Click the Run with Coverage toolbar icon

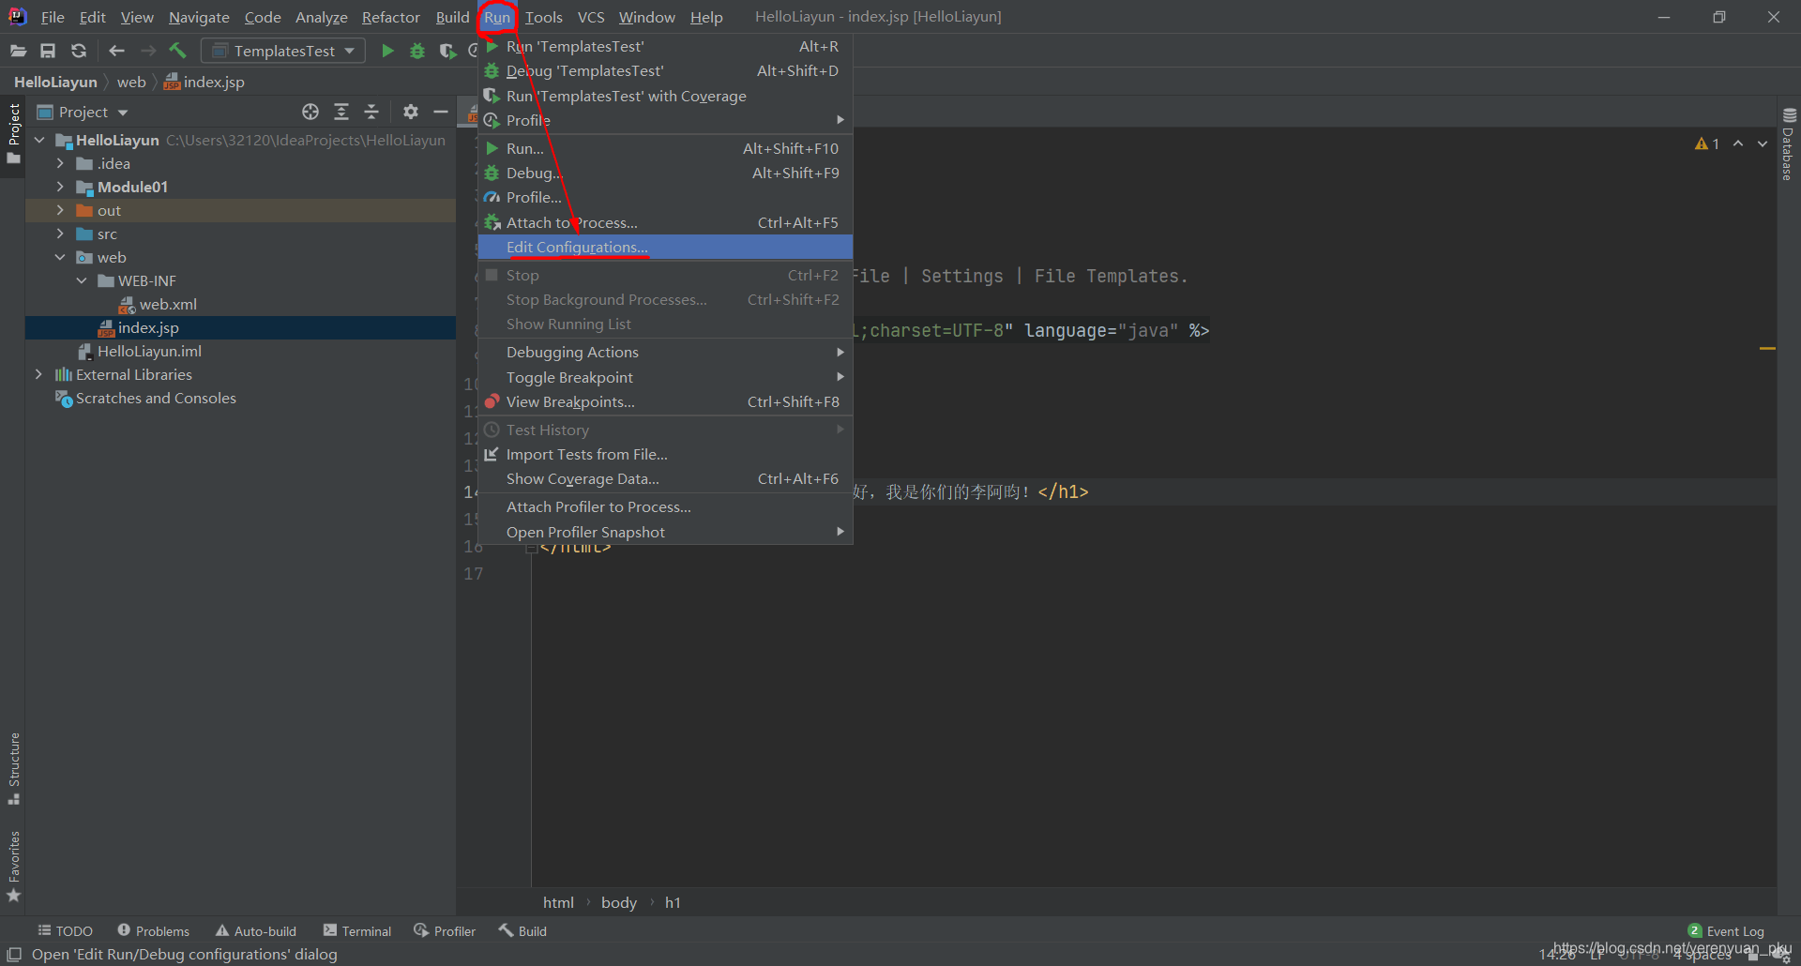tap(448, 51)
